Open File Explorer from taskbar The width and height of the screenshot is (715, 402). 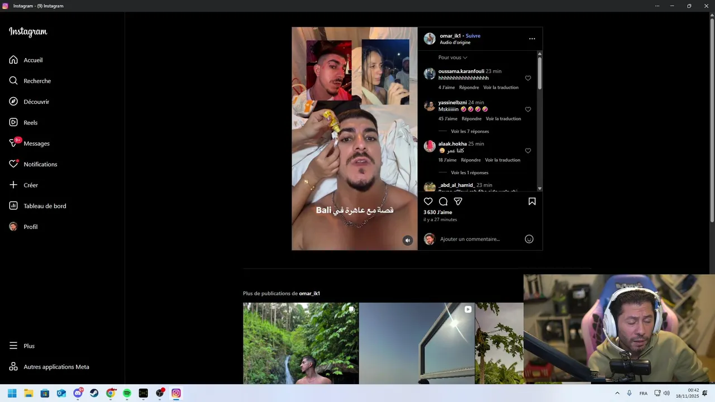(x=28, y=393)
